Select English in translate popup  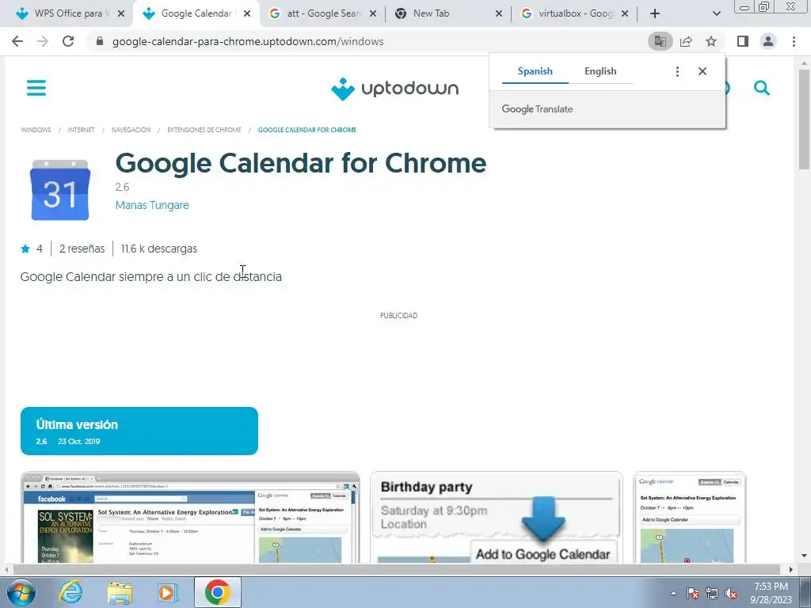pos(600,71)
